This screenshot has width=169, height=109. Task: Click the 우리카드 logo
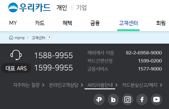[29, 7]
